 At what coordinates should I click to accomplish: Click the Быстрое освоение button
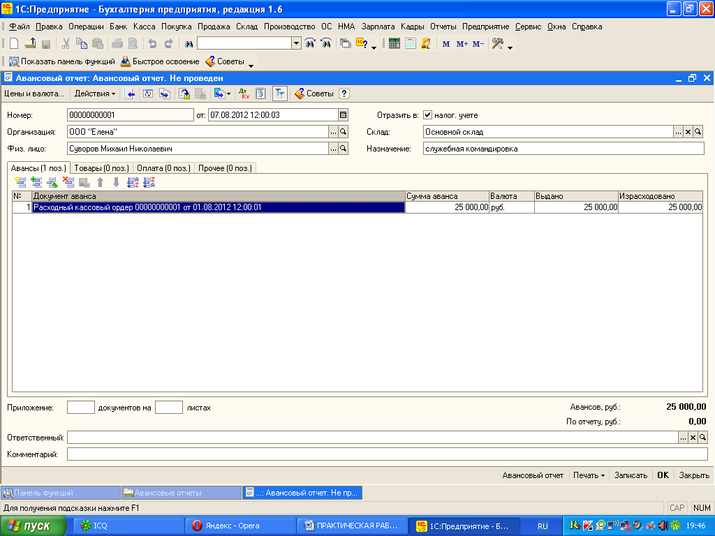pyautogui.click(x=160, y=61)
